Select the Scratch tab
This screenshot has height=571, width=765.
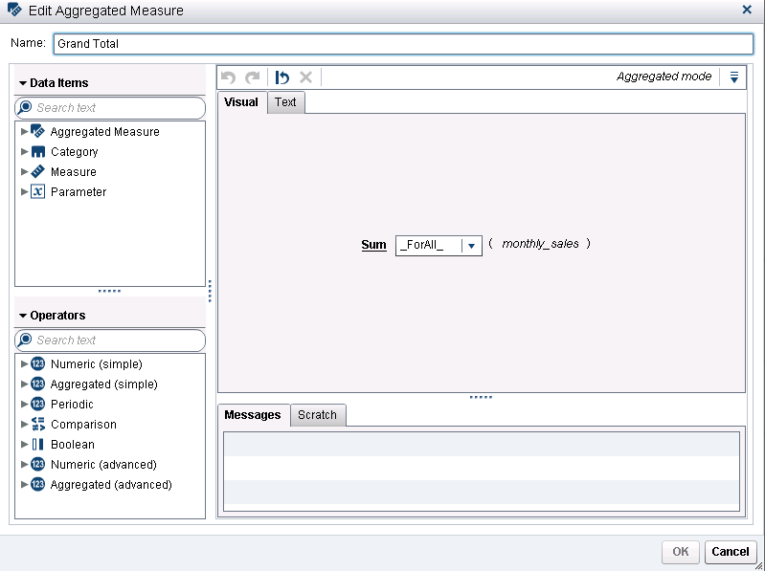(318, 415)
